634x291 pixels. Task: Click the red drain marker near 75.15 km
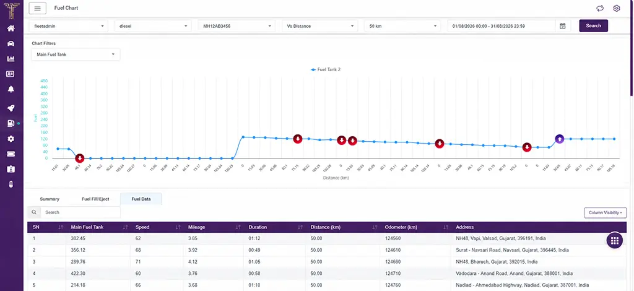click(298, 139)
